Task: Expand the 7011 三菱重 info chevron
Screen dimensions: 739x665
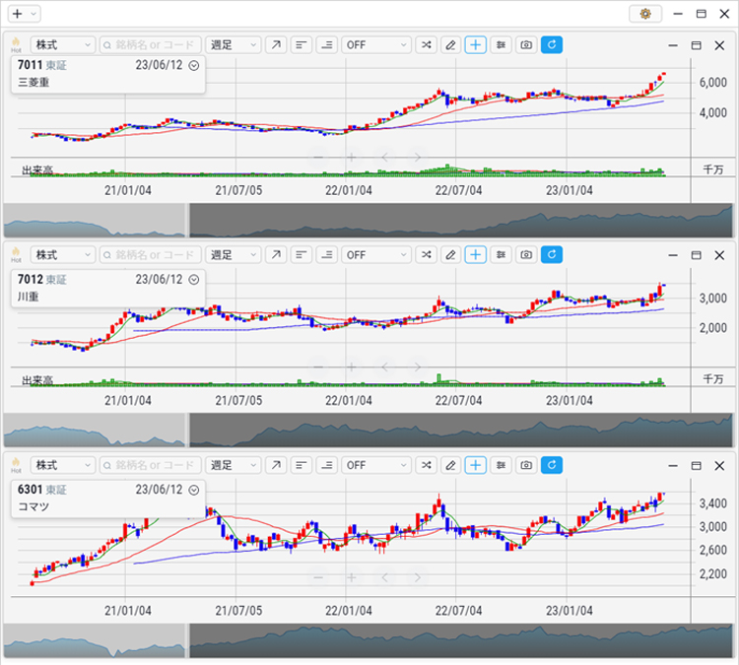Action: pos(194,65)
